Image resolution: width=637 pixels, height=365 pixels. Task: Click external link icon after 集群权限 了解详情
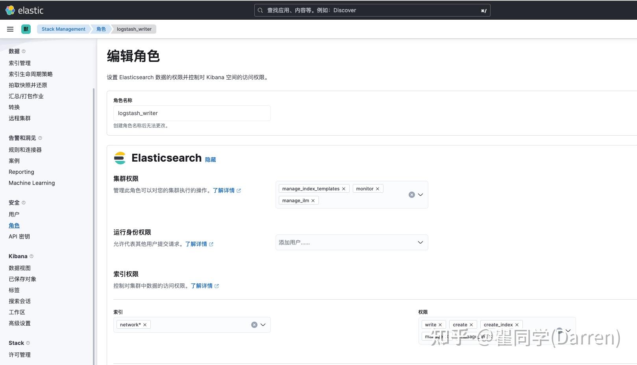[239, 190]
